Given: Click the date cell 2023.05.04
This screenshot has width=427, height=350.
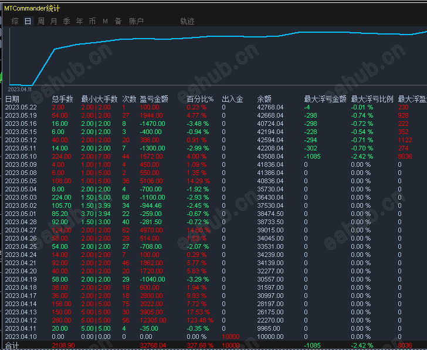Looking at the screenshot, I should point(21,189).
